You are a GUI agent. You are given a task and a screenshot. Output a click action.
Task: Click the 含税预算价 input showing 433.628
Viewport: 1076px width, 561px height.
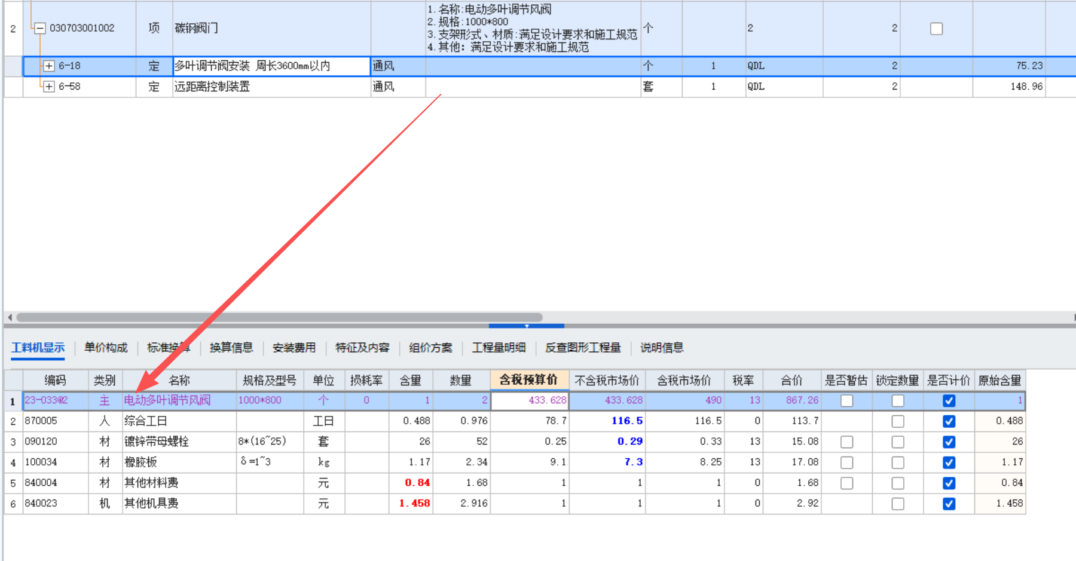pos(528,400)
